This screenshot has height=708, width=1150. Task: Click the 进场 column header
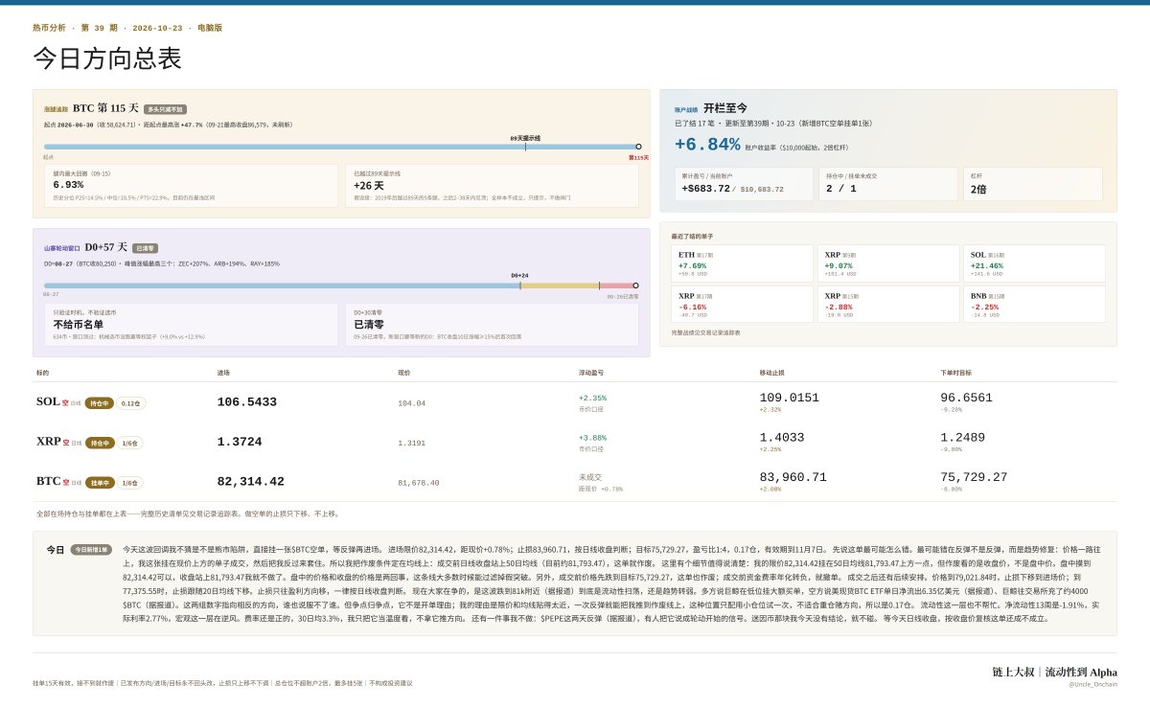[223, 373]
